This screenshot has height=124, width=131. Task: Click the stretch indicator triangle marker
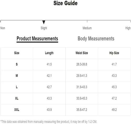coord(44,22)
